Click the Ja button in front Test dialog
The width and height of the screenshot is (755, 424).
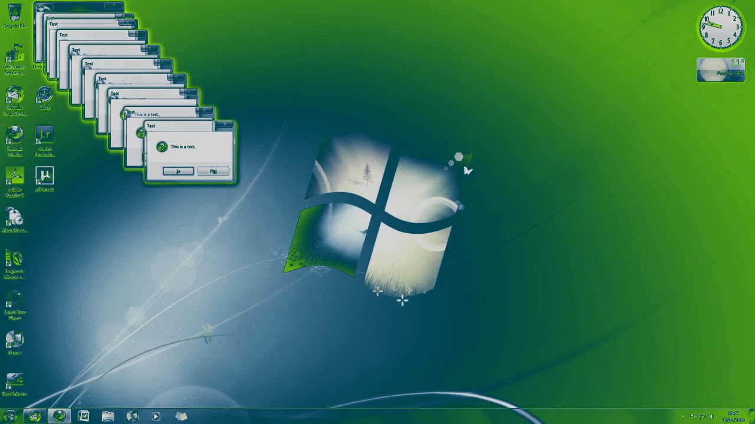coord(178,171)
